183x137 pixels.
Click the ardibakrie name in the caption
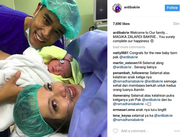pyautogui.click(x=121, y=33)
